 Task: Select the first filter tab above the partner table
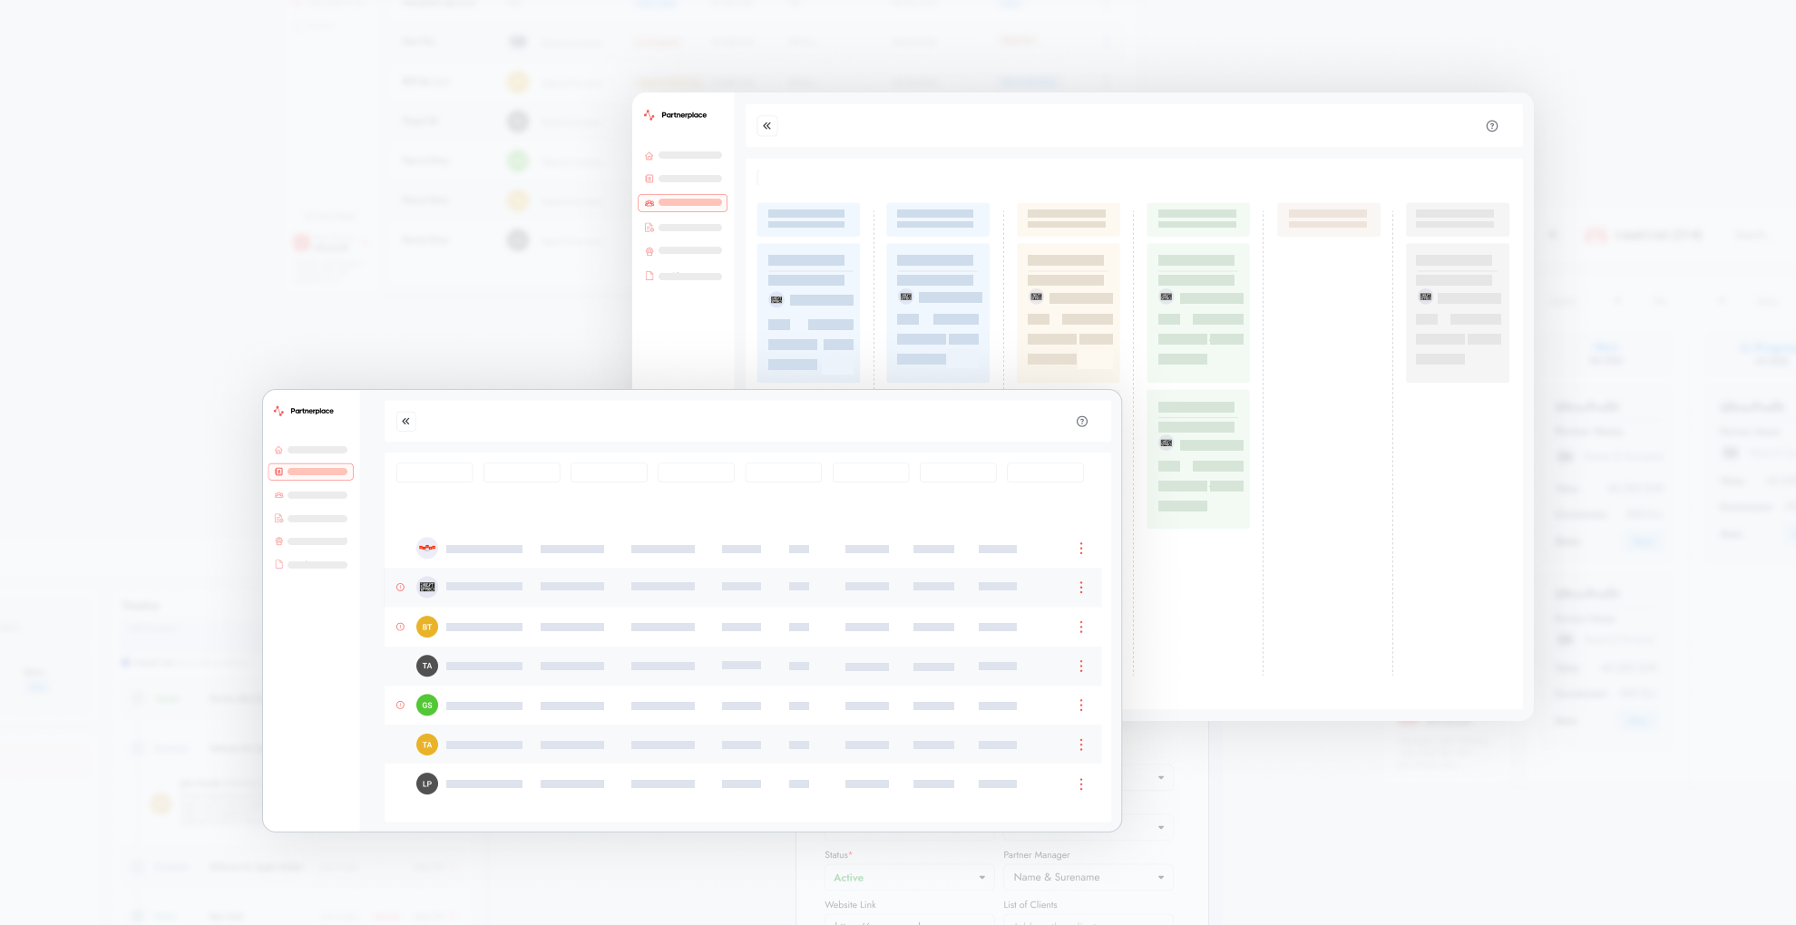[x=434, y=472]
